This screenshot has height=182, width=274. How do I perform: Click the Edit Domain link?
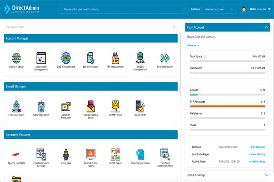tap(257, 147)
